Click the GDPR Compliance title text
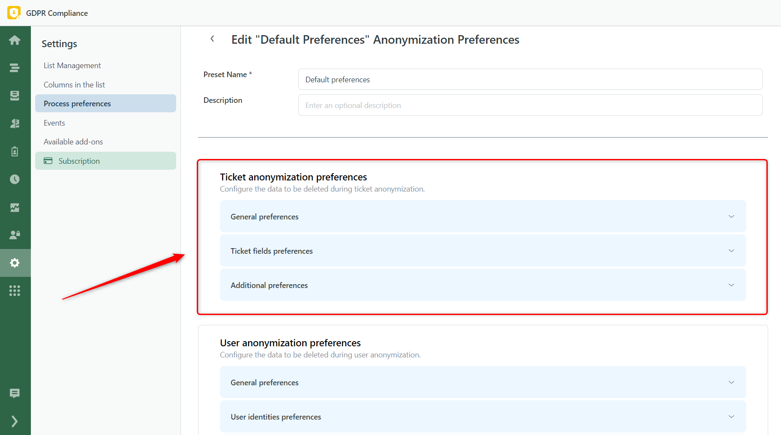This screenshot has height=435, width=781. 57,13
